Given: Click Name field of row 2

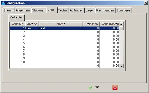Looking at the screenshot, I should coord(61,32).
